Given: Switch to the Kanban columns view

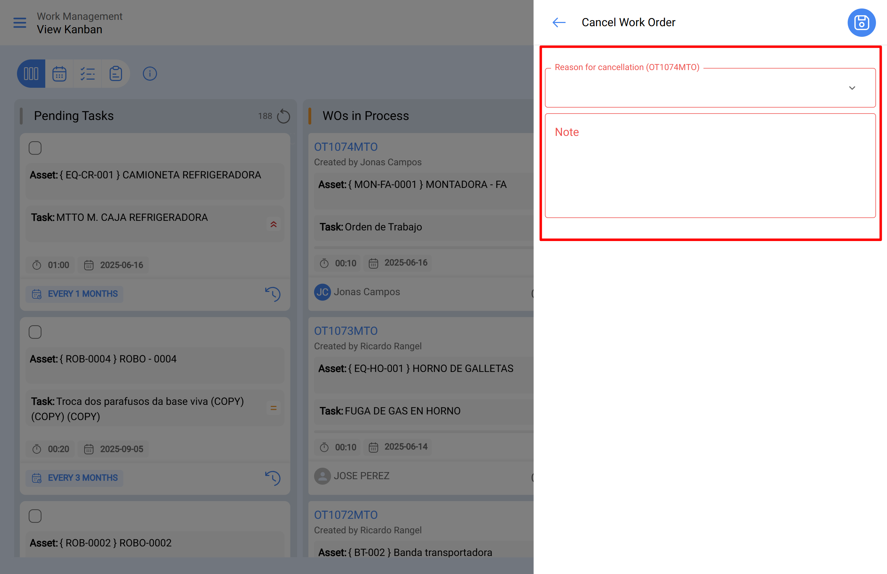Looking at the screenshot, I should click(31, 74).
